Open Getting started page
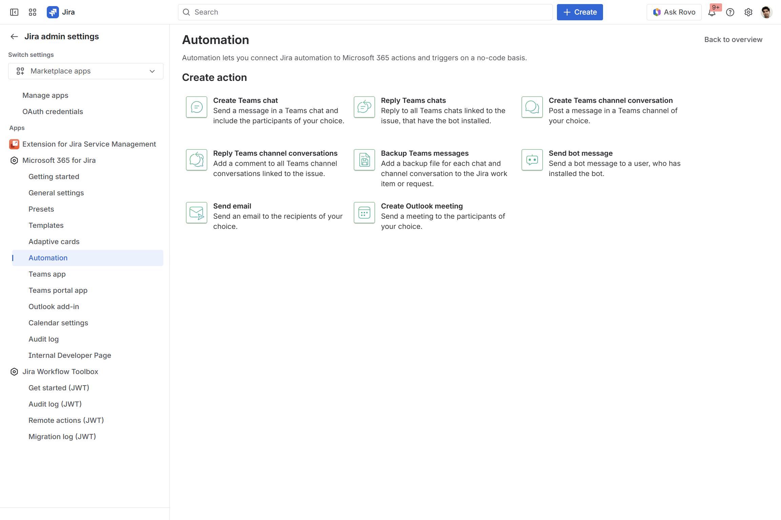 54,177
